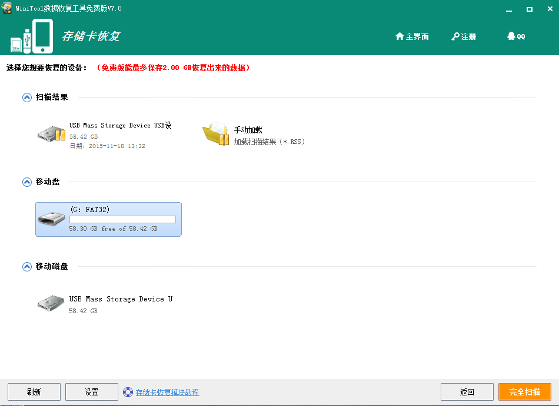Open the QQ support menu item
This screenshot has height=406, width=559.
[x=516, y=36]
